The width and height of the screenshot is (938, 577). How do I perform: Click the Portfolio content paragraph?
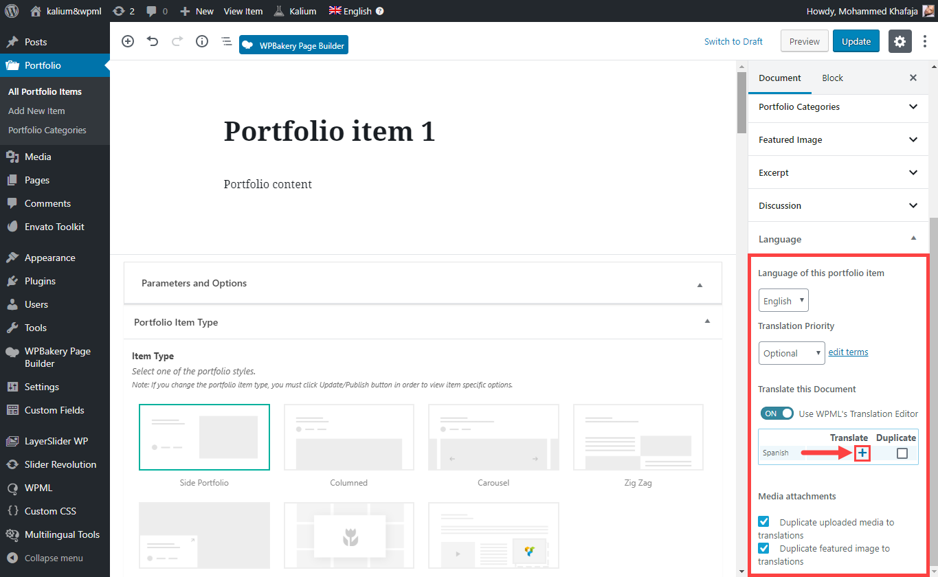click(x=268, y=184)
